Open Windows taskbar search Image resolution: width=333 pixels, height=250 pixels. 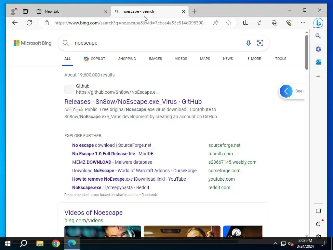pyautogui.click(x=23, y=243)
